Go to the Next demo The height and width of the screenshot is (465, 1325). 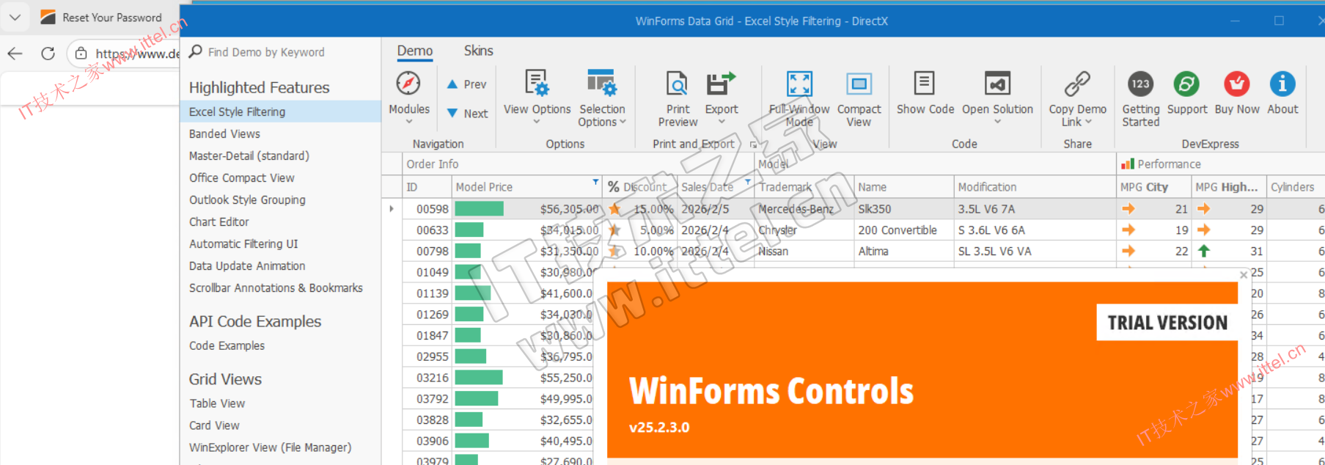pos(467,114)
